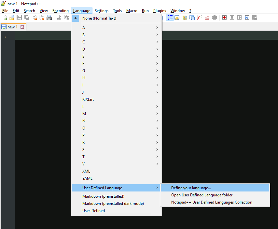Expand the J languages submenu

click(x=116, y=92)
